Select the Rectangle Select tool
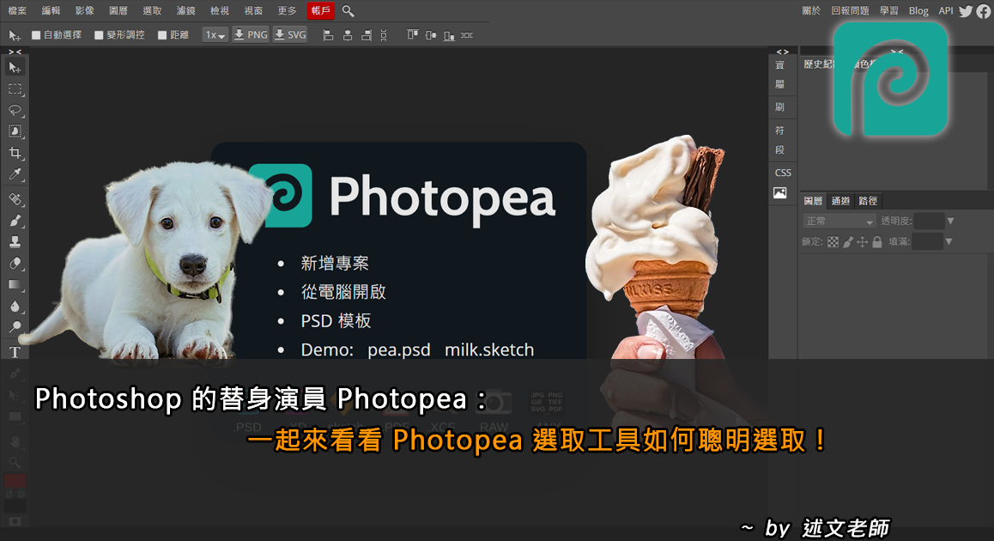994x541 pixels. (15, 88)
